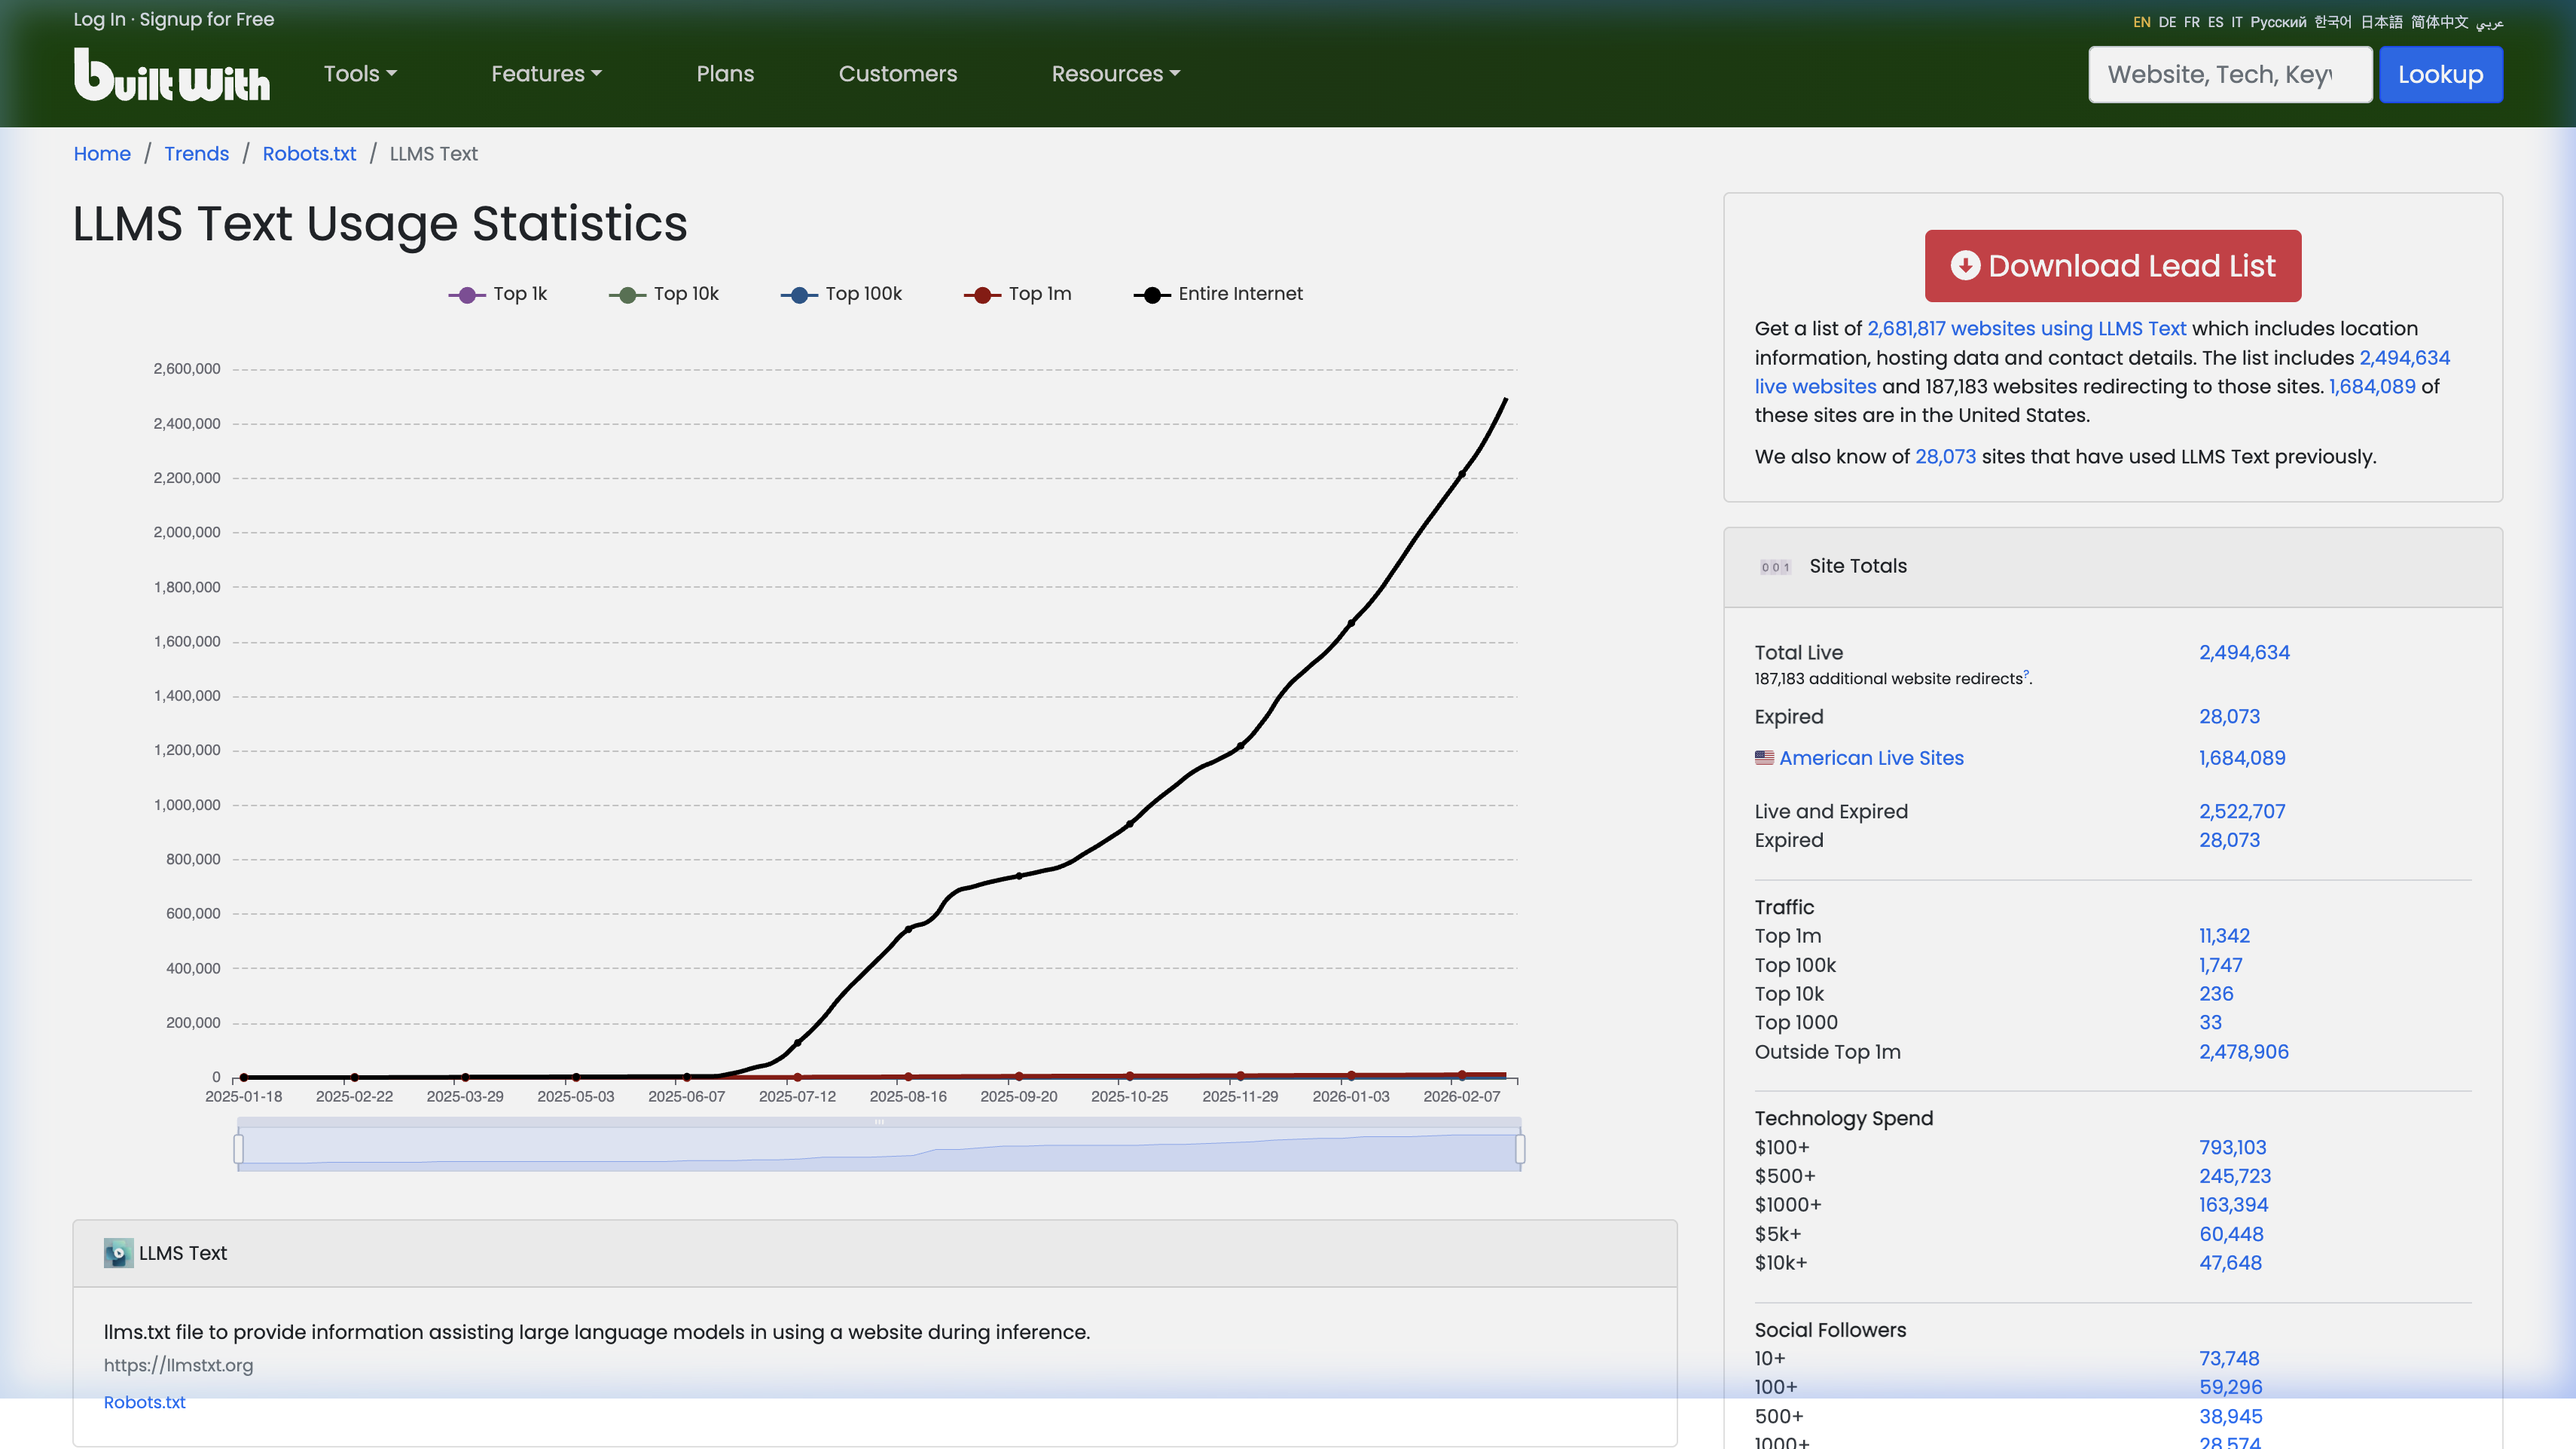
Task: Click the left handle of chart range slider
Action: [x=239, y=1149]
